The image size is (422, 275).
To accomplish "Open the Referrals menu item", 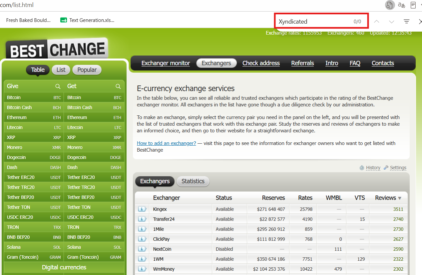I will 302,63.
